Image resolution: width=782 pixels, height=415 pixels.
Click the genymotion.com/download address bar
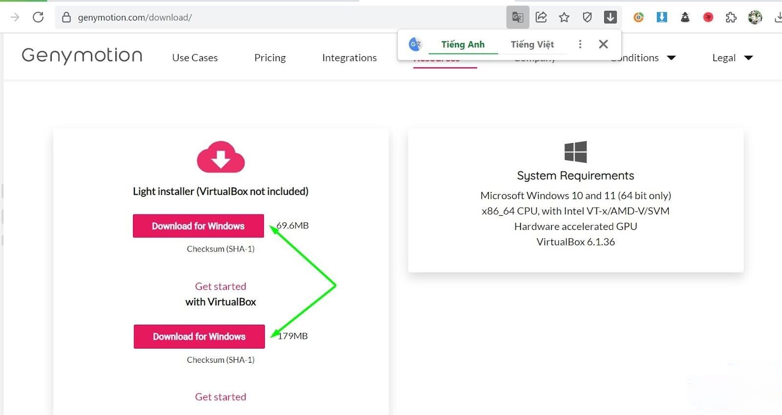280,18
